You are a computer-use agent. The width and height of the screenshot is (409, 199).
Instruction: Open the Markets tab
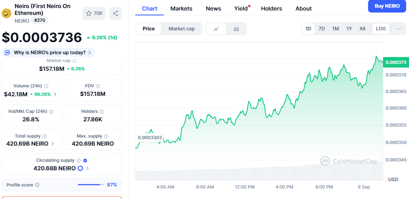point(181,8)
